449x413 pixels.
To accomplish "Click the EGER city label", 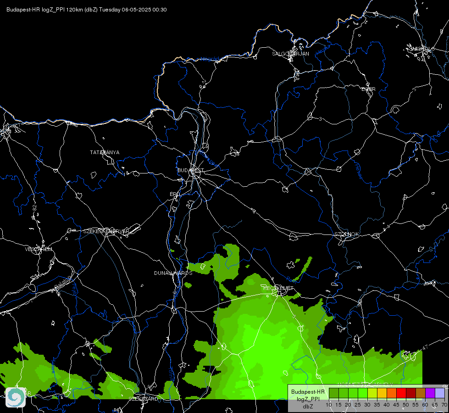I will click(x=368, y=89).
